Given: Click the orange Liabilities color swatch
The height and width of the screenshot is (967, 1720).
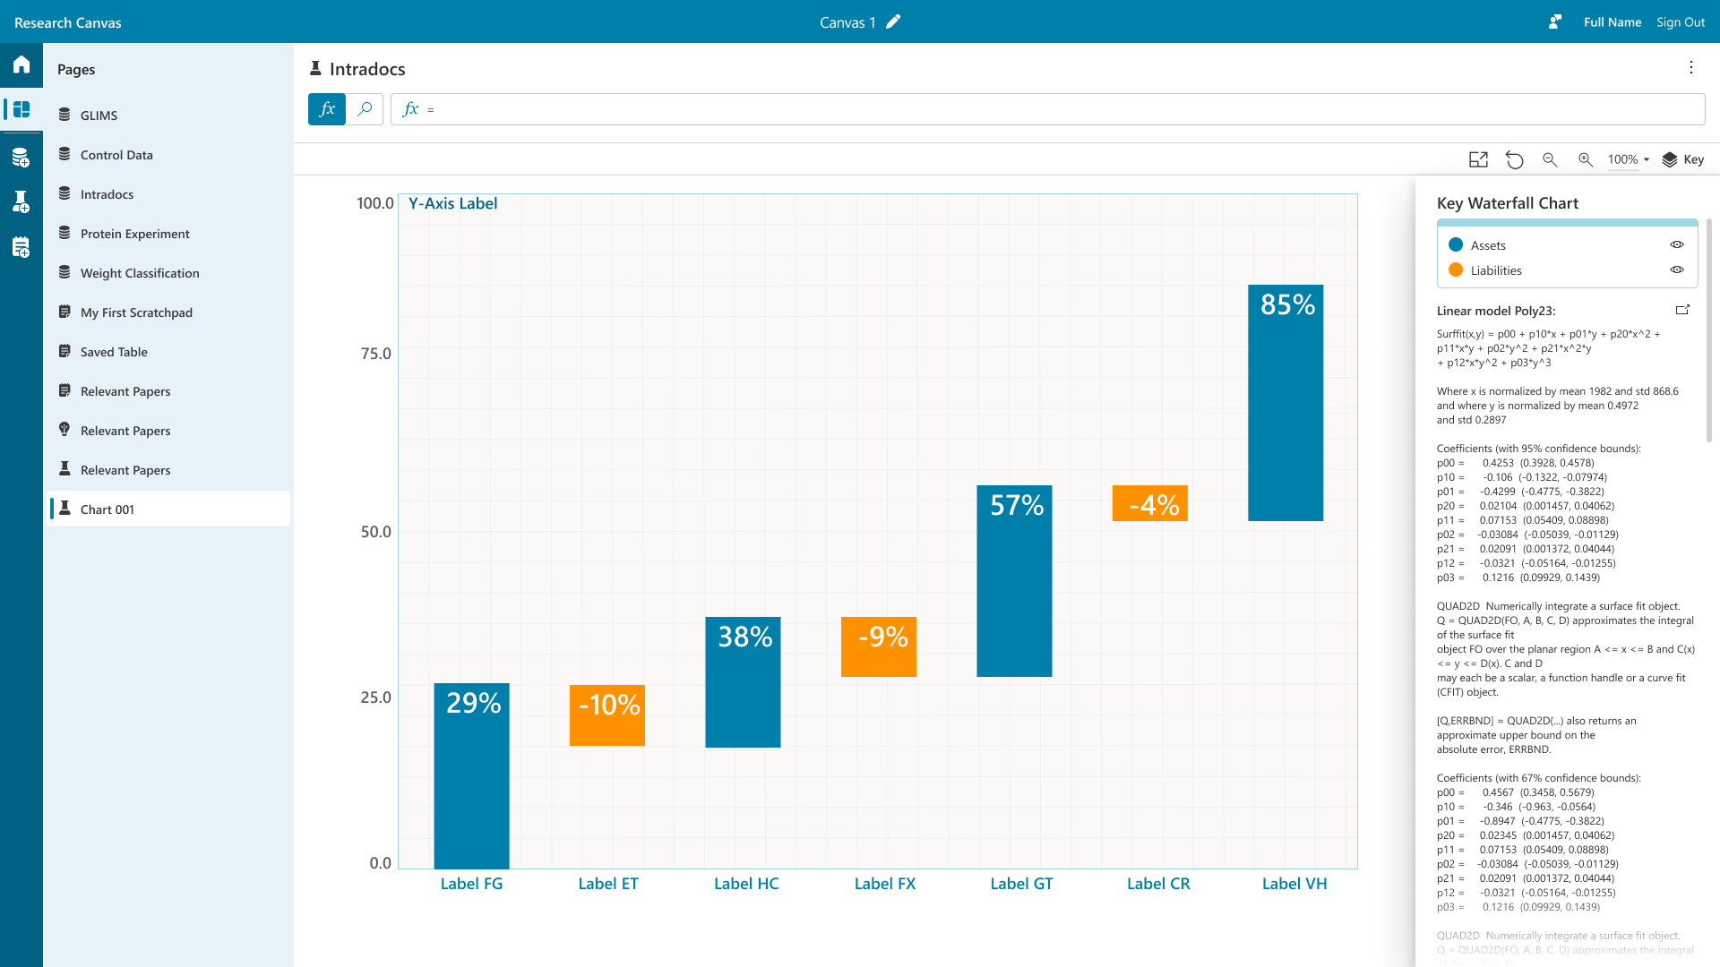Looking at the screenshot, I should pos(1456,270).
